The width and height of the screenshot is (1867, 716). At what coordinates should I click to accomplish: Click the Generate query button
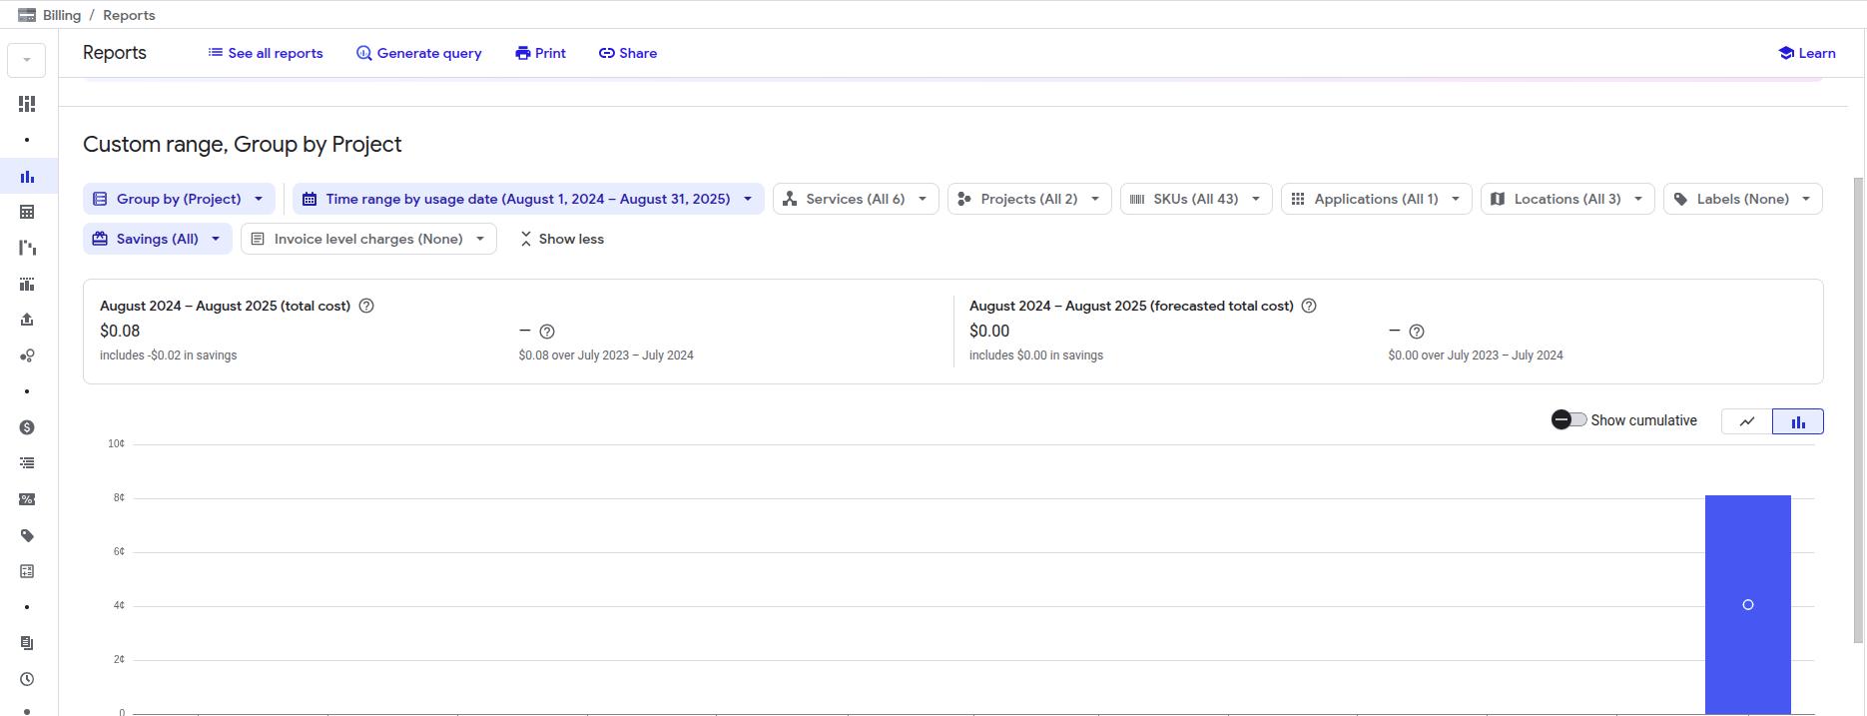click(x=418, y=53)
